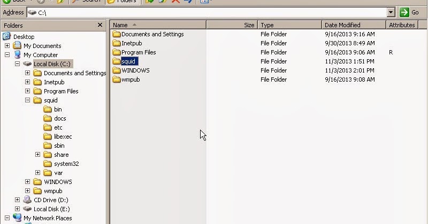
Task: Click the Address field showing C:\
Action: tap(207, 12)
